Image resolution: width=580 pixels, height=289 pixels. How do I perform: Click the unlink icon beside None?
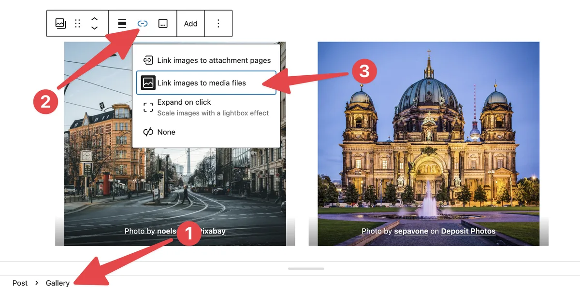148,132
